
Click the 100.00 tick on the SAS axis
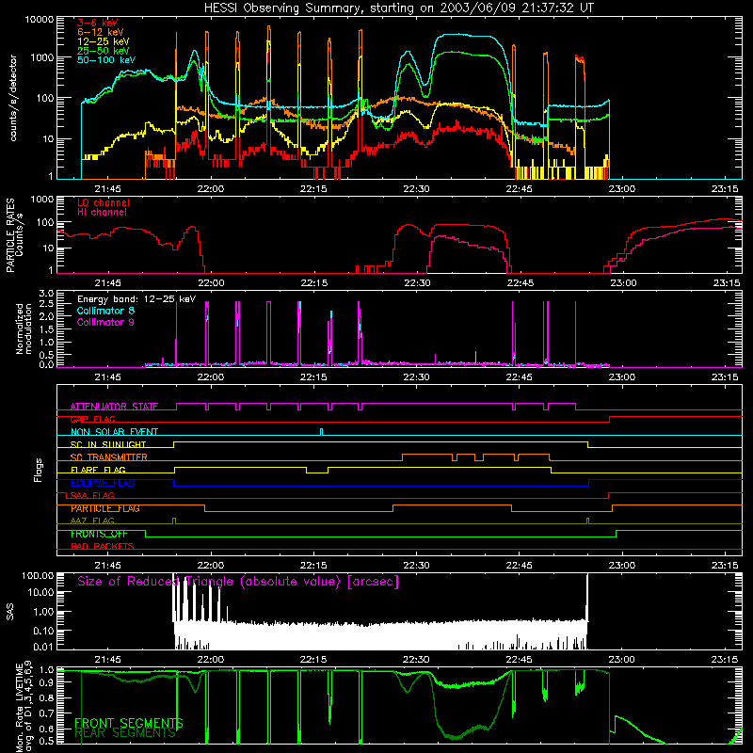click(x=38, y=575)
